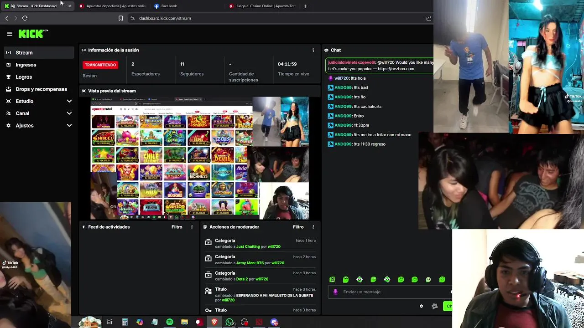Screen dimensions: 584x328
Task: Click ANDQ99 username on 'Itts bad' message
Action: click(343, 87)
